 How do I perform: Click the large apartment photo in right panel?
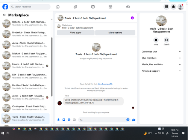point(161,21)
